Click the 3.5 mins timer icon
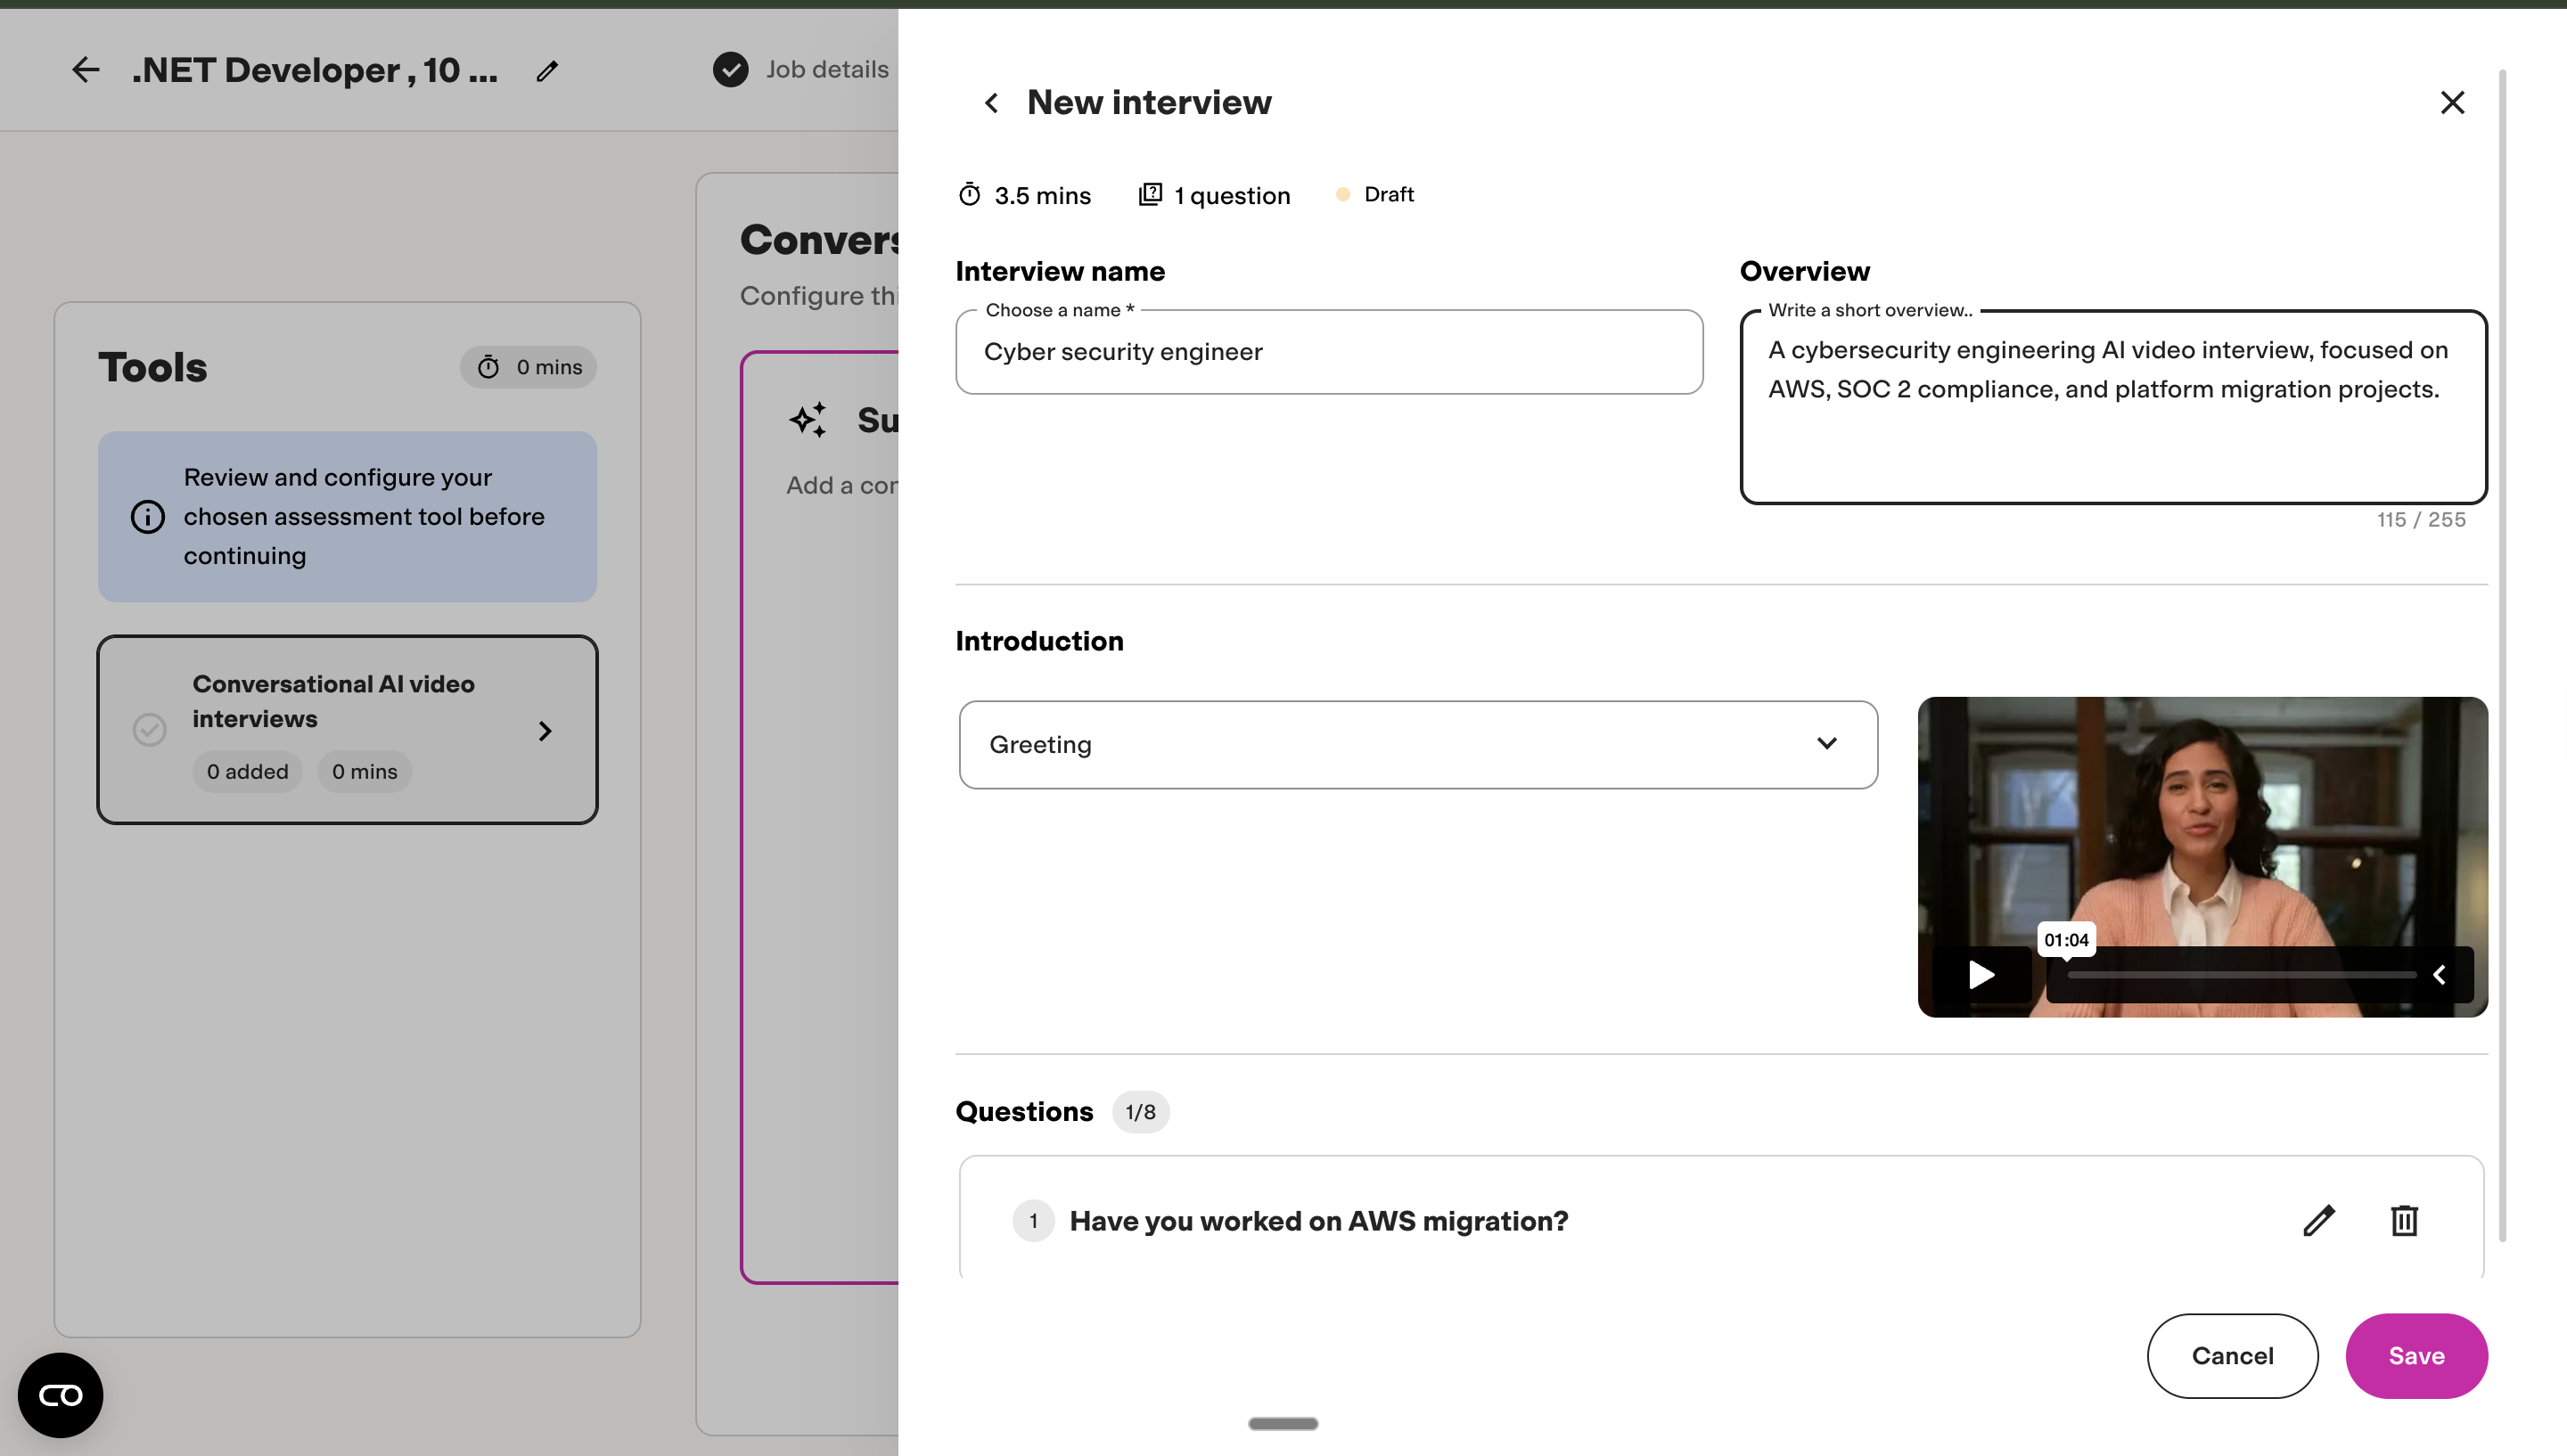The image size is (2567, 1456). 969,194
